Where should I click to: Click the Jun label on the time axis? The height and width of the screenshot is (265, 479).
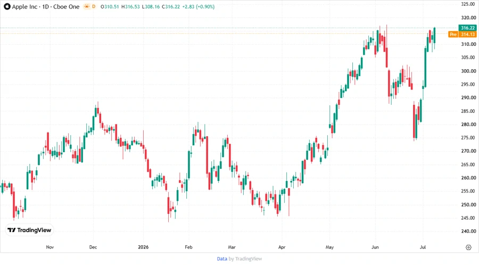pyautogui.click(x=375, y=247)
